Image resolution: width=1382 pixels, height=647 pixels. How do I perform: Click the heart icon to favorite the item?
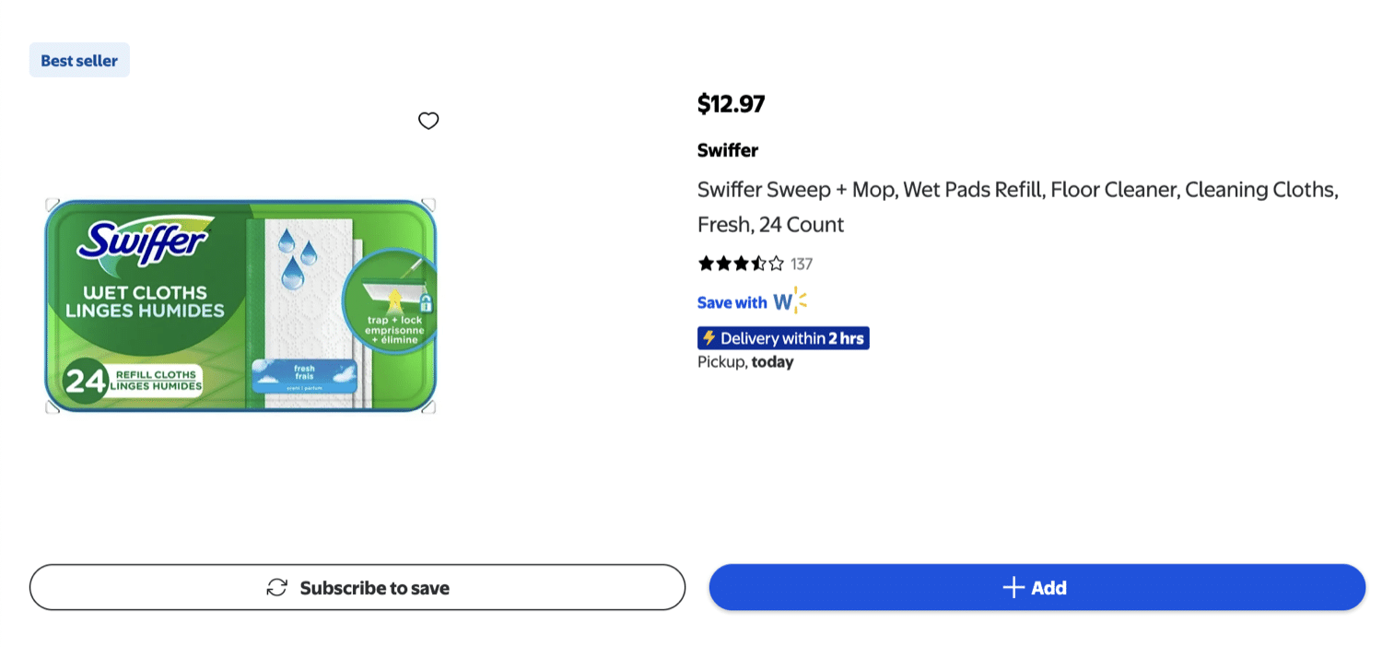tap(428, 121)
